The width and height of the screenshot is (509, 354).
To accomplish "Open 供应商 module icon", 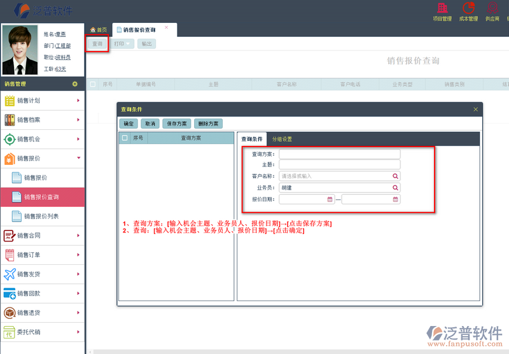I will pyautogui.click(x=492, y=8).
